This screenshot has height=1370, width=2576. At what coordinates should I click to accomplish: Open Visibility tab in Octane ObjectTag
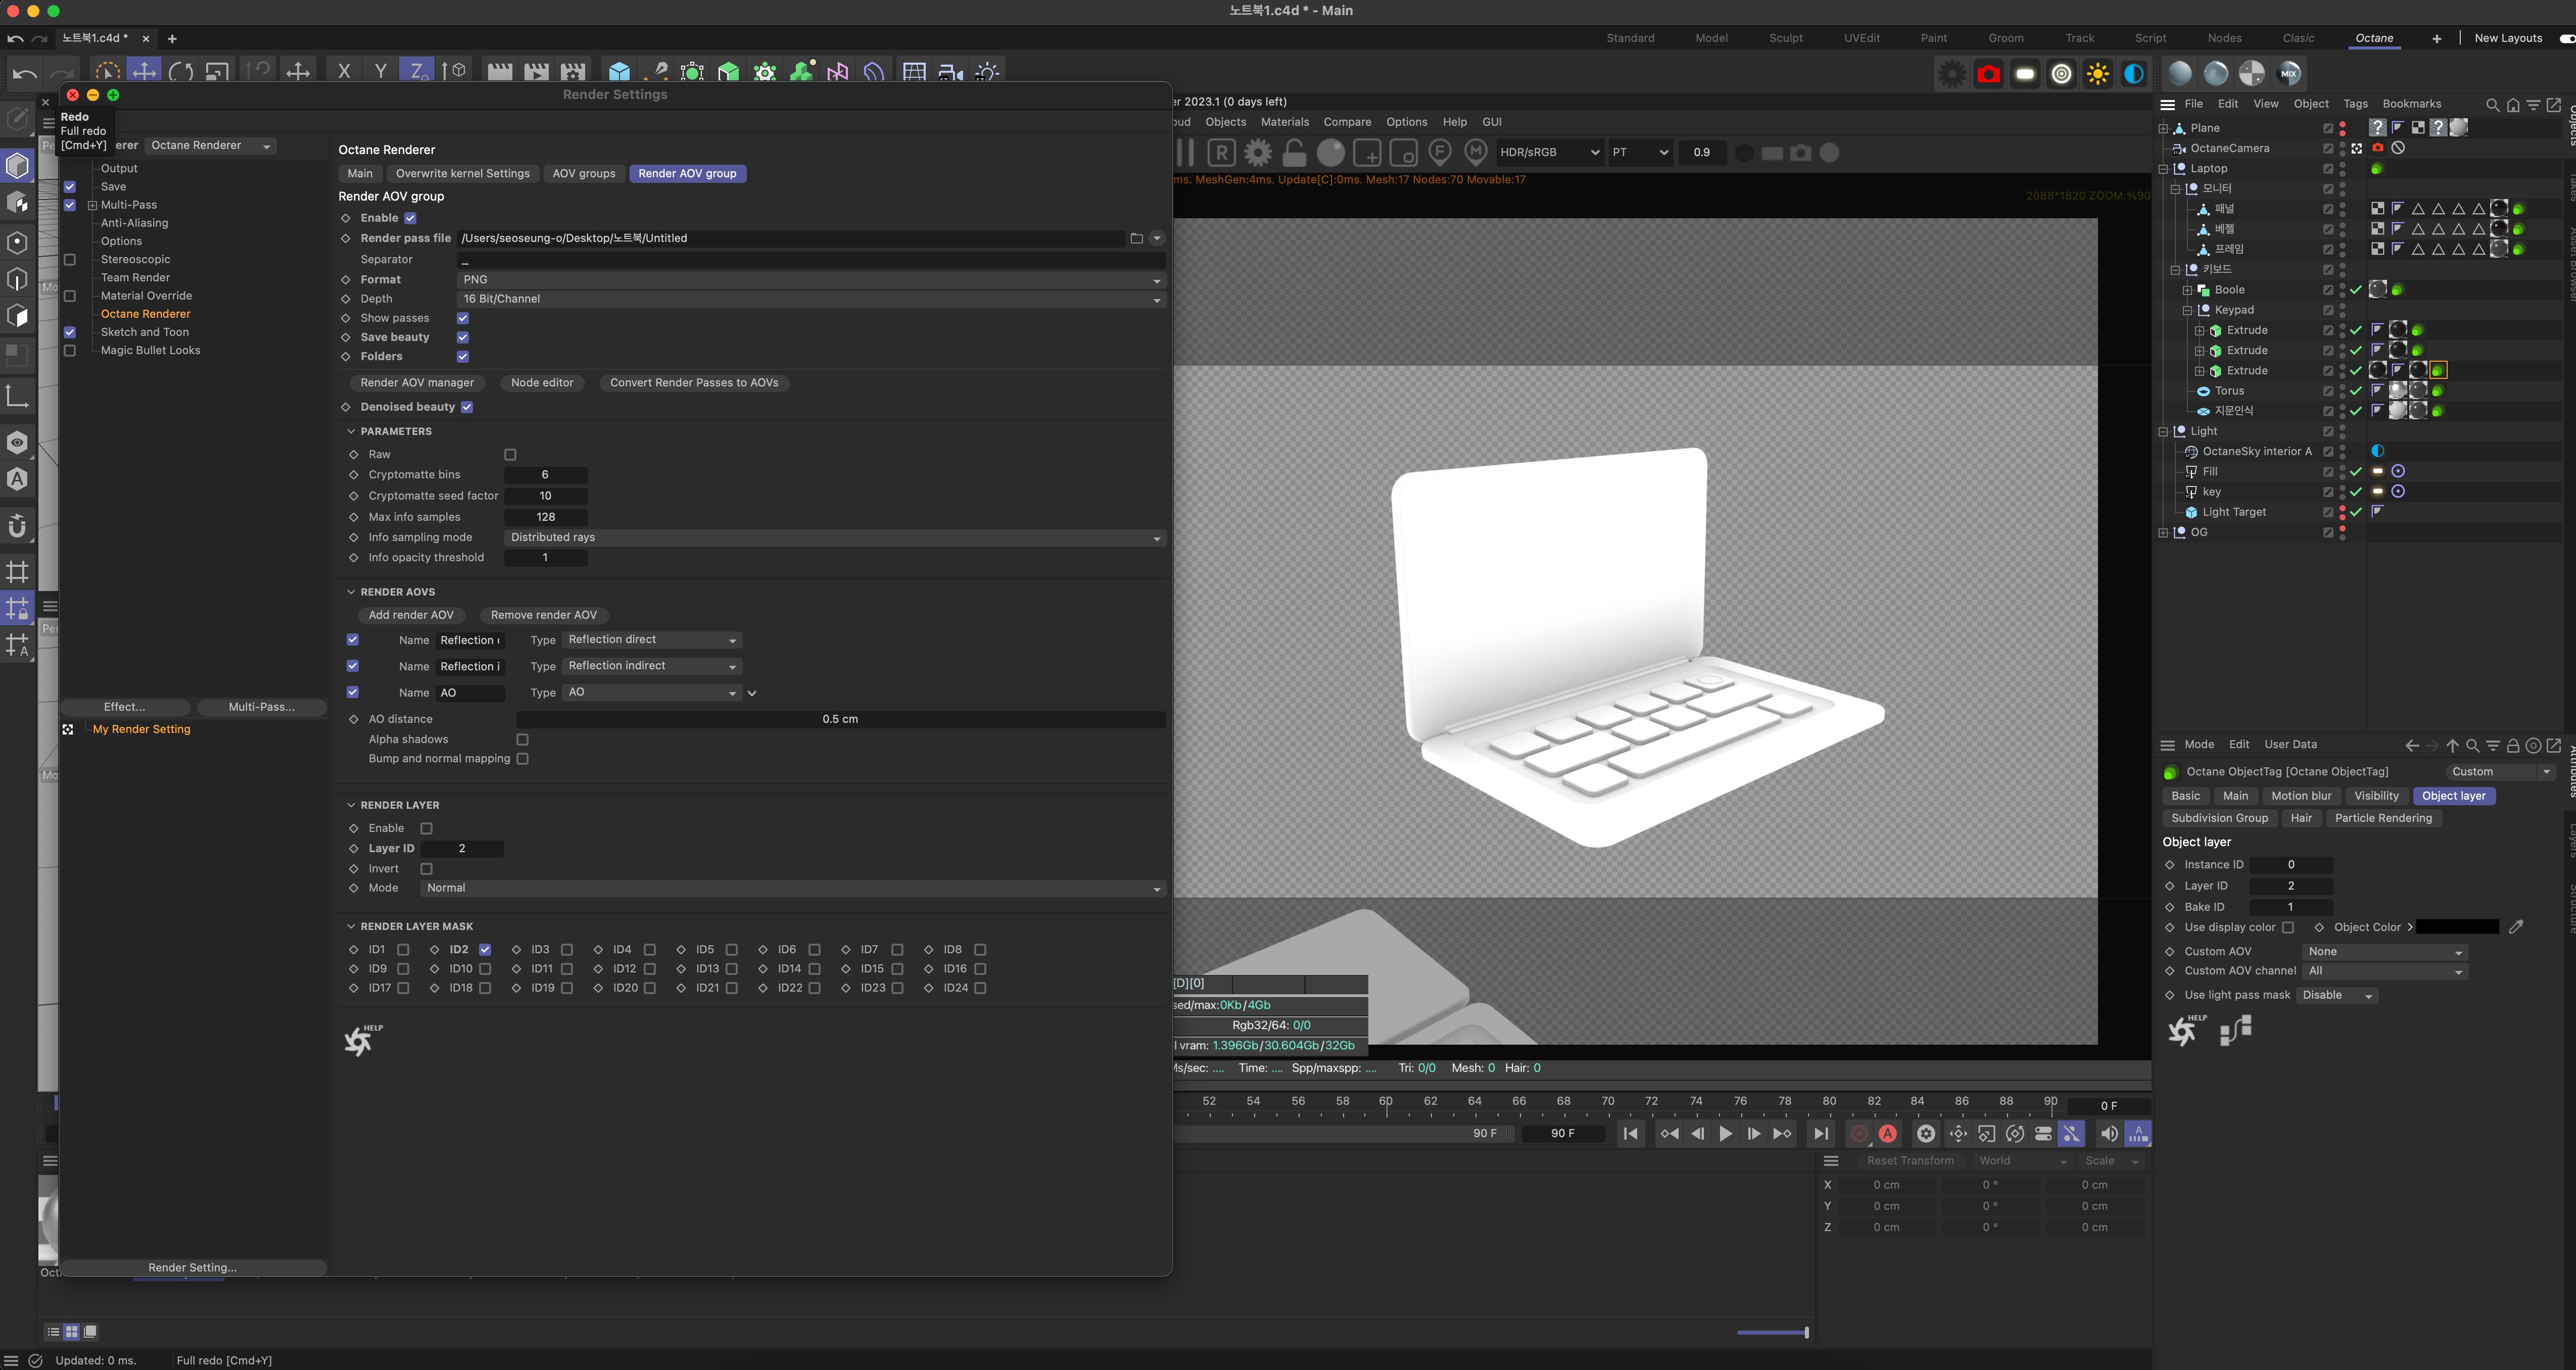[2376, 796]
